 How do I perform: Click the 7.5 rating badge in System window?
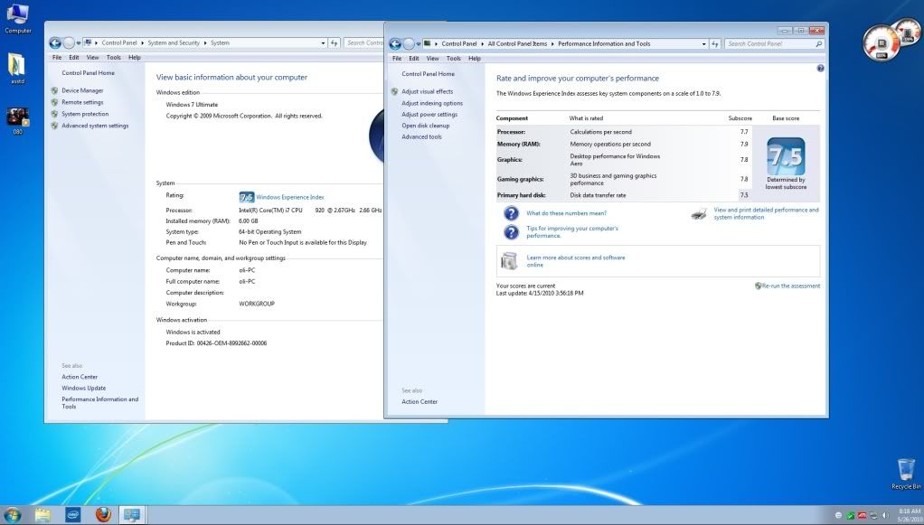(246, 196)
